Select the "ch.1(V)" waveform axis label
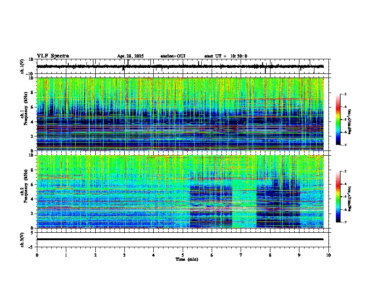 pos(22,66)
